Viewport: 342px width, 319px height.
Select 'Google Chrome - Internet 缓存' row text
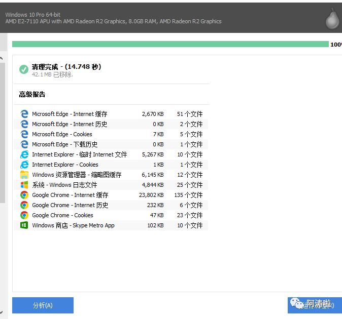[x=70, y=195]
